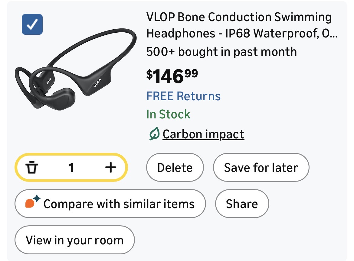Launch View in your room
Image resolution: width=354 pixels, height=261 pixels.
coord(74,240)
